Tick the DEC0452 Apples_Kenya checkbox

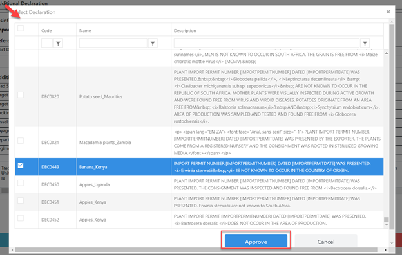point(21,218)
